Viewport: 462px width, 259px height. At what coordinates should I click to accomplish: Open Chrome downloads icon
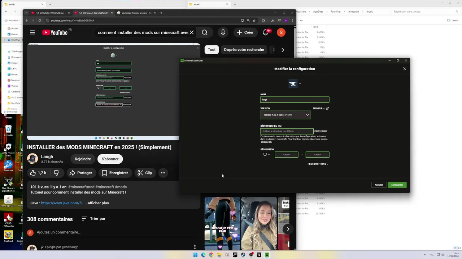(273, 21)
